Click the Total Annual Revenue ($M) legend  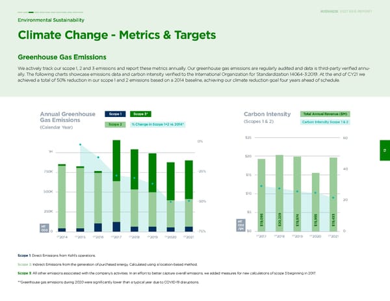coord(323,114)
